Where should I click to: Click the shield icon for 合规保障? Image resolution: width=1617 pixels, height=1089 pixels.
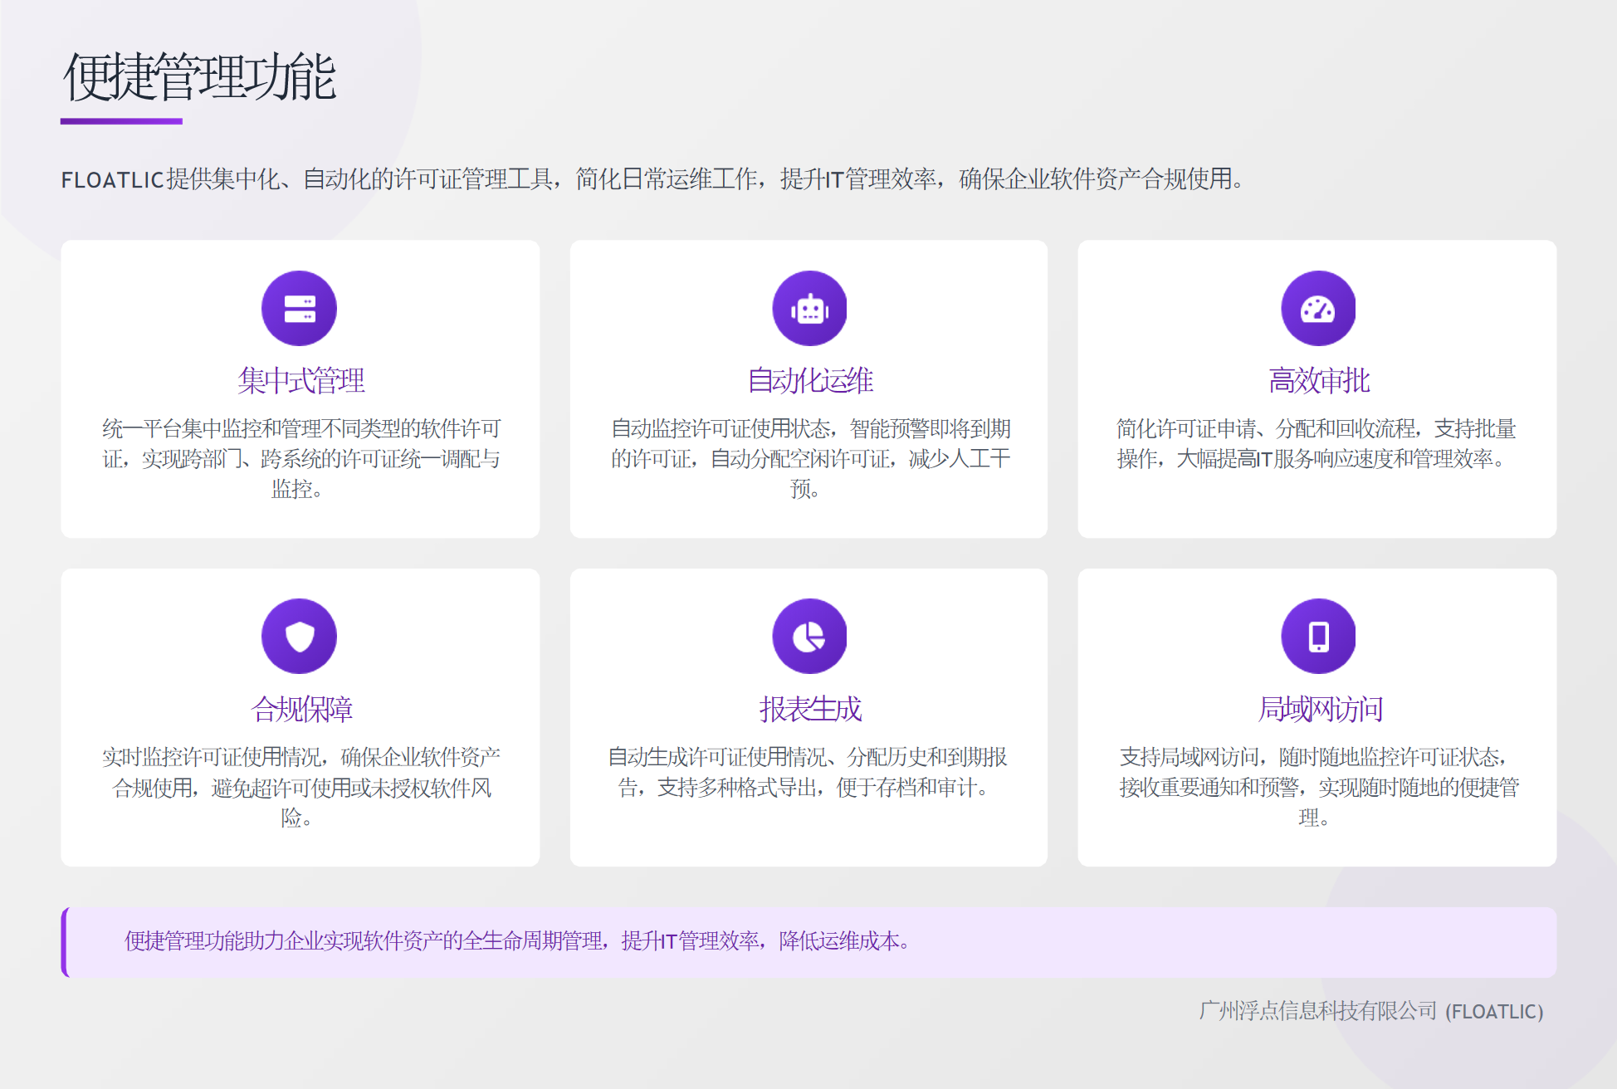(299, 636)
